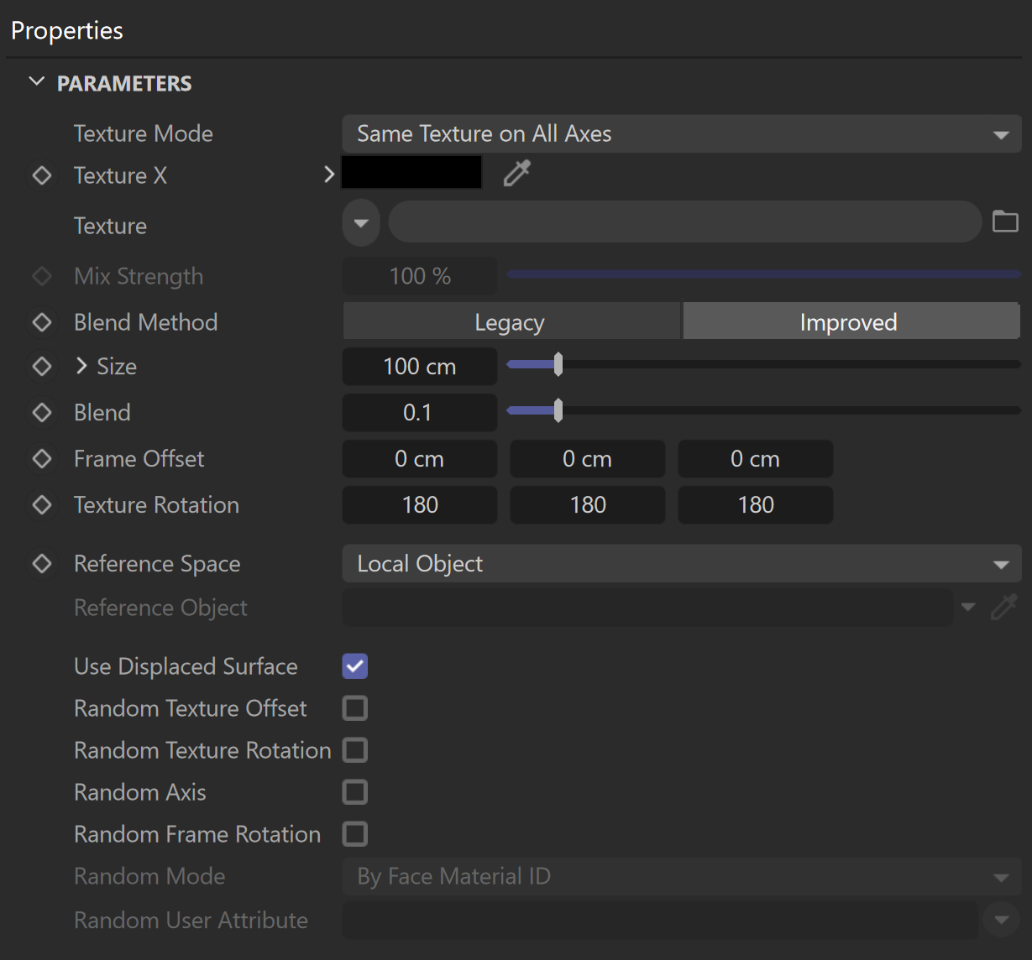The width and height of the screenshot is (1032, 960).
Task: Click the Texture X black color swatch
Action: pos(411,172)
